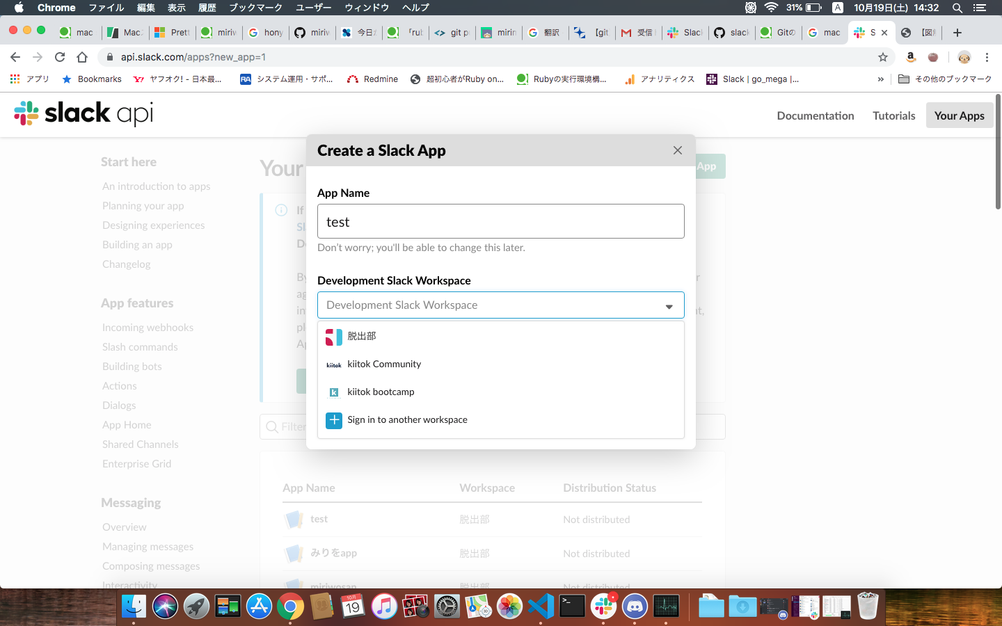
Task: Open a new browser tab
Action: coord(957,33)
